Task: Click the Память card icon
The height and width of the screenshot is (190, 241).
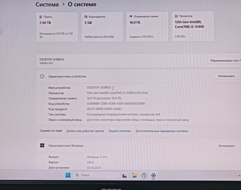Action: tap(41, 17)
